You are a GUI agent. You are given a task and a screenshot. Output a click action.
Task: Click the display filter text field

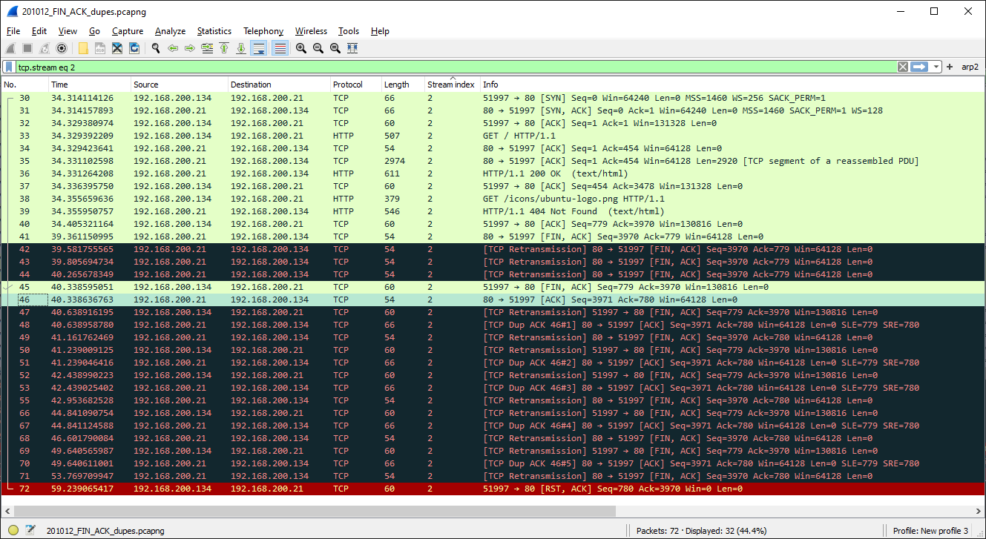click(x=456, y=67)
